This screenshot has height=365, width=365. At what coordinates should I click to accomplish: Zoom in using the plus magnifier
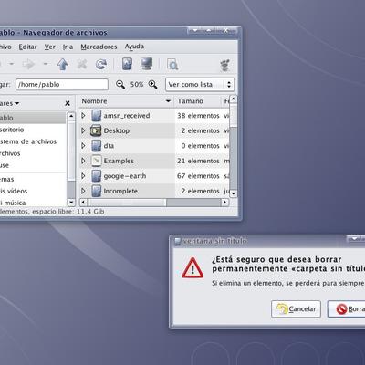click(x=152, y=84)
